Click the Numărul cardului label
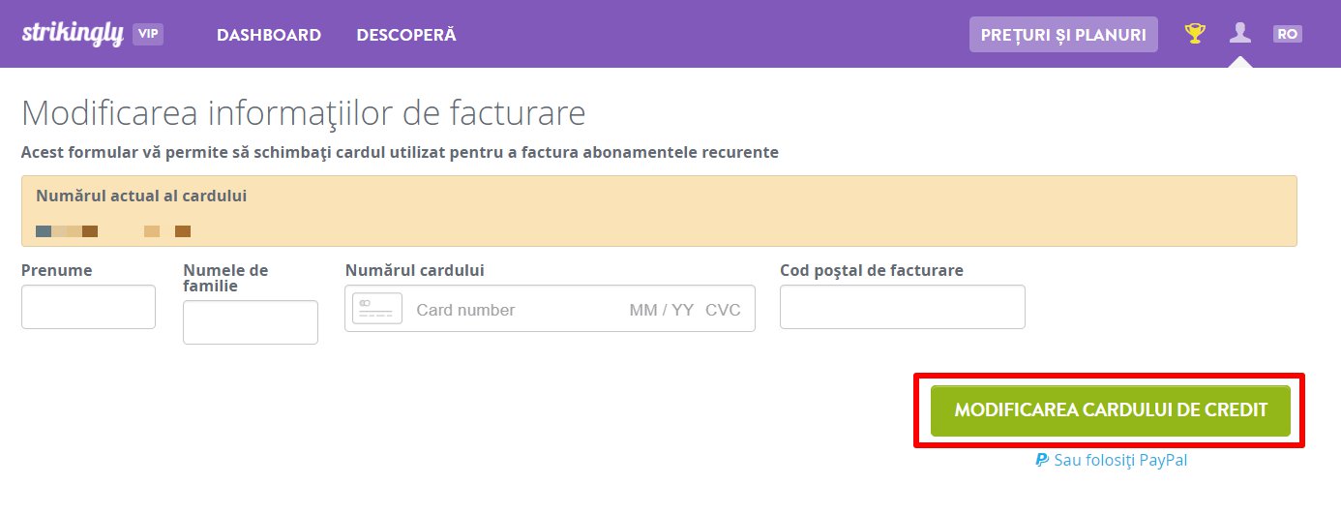Image resolution: width=1341 pixels, height=515 pixels. click(x=415, y=270)
